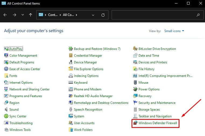Screen dimensions: 205x136
Task: Open the Storage Spaces link
Action: click(x=149, y=110)
